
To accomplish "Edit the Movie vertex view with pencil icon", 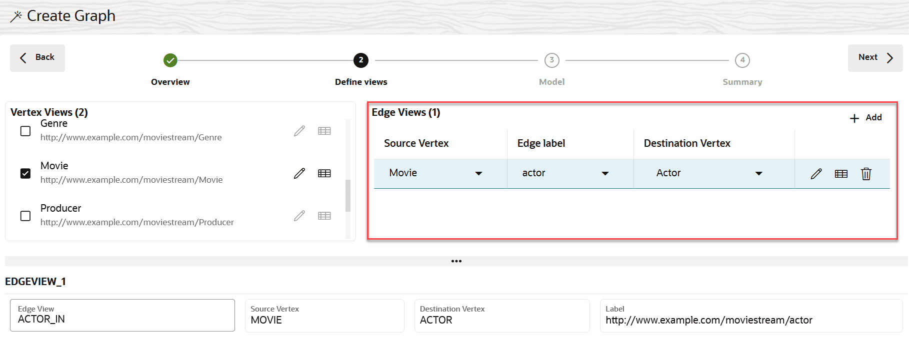I will [x=299, y=173].
